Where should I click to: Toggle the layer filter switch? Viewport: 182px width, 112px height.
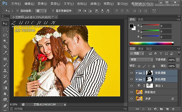pyautogui.click(x=179, y=53)
